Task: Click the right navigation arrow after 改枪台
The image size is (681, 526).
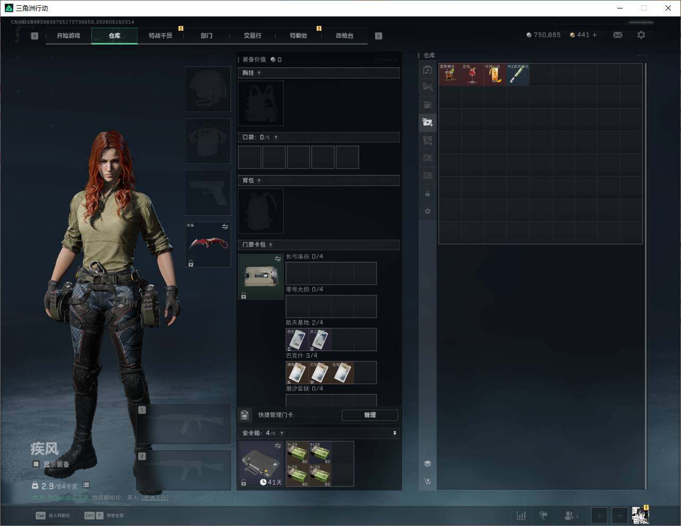Action: [379, 36]
